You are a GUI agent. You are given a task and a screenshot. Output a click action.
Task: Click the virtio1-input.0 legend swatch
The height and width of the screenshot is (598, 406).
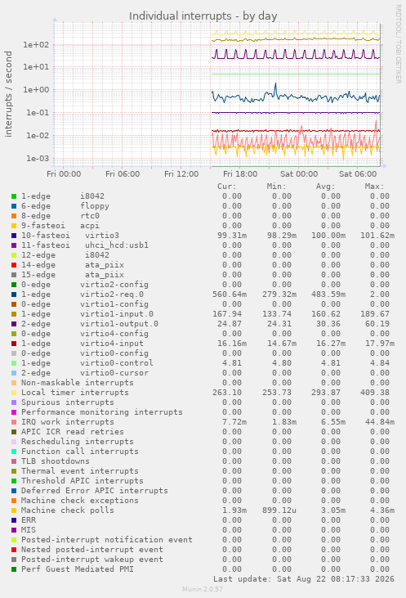click(14, 314)
